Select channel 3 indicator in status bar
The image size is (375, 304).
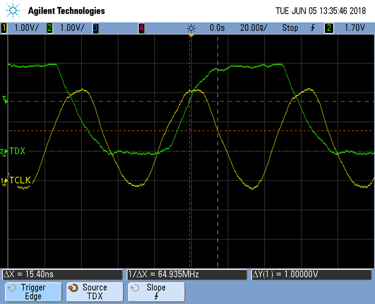pyautogui.click(x=96, y=28)
